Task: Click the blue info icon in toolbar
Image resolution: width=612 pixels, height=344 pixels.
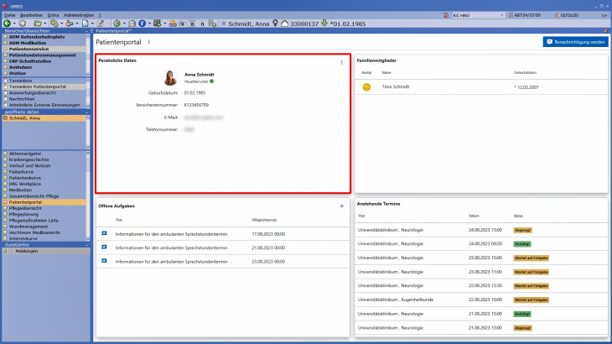Action: (141, 23)
